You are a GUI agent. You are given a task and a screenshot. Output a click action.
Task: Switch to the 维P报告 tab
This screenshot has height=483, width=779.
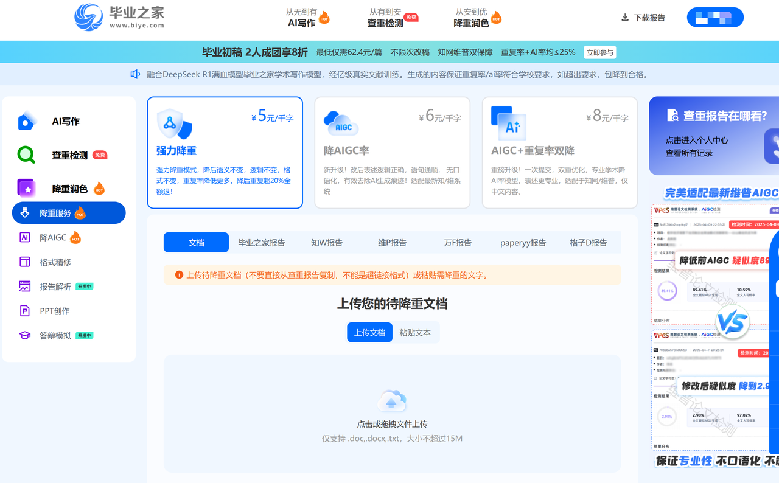[x=393, y=242]
